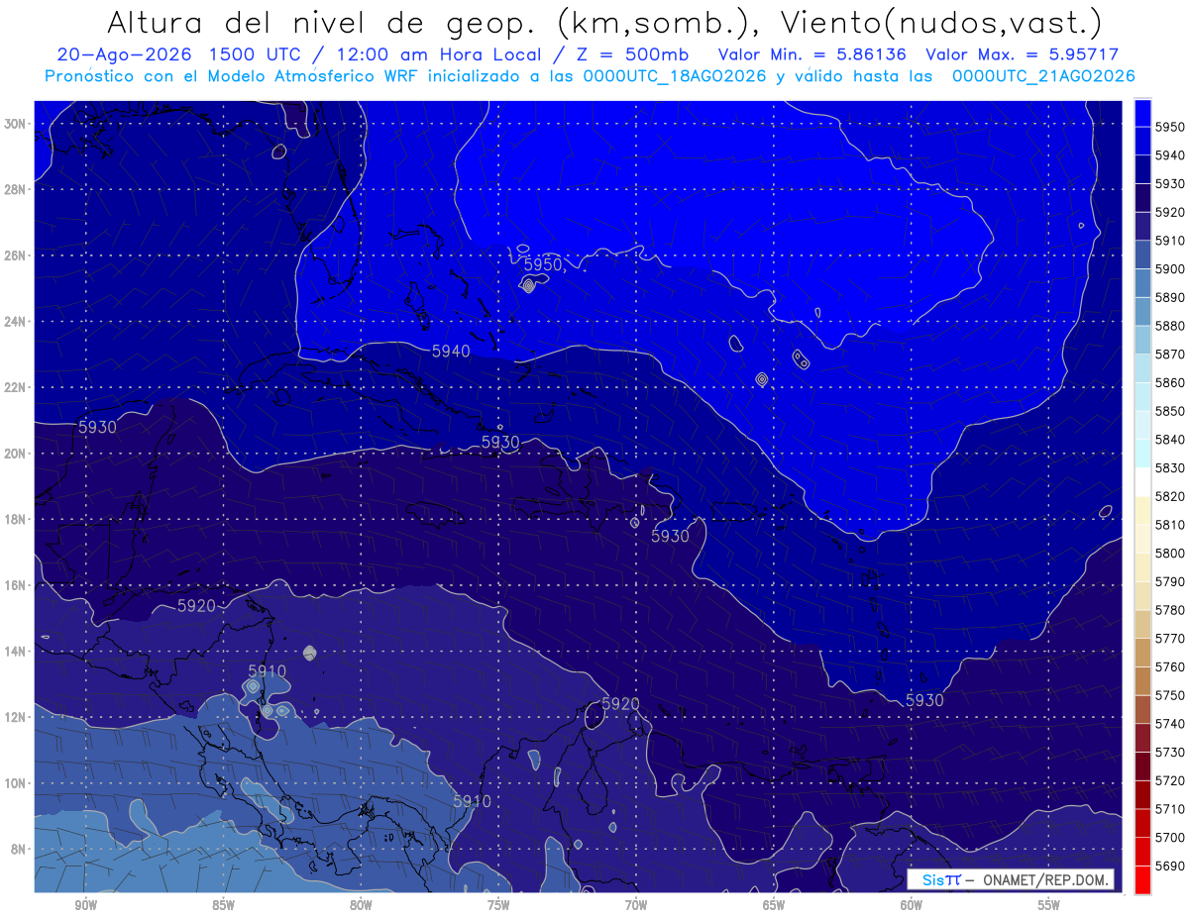Click the '5690' legend value
This screenshot has height=918, width=1189.
(1170, 866)
